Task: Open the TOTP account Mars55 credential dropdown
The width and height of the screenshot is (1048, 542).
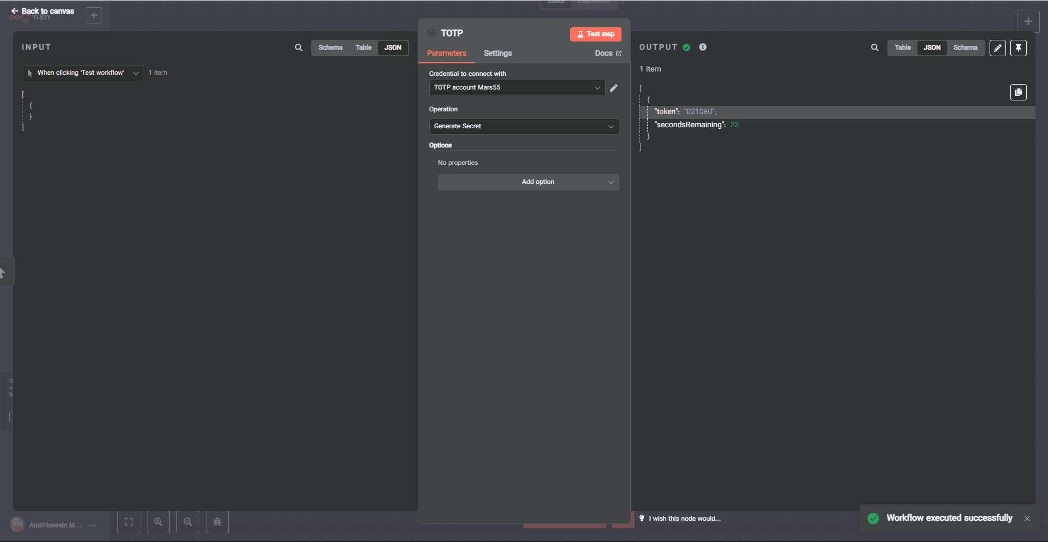Action: [517, 87]
